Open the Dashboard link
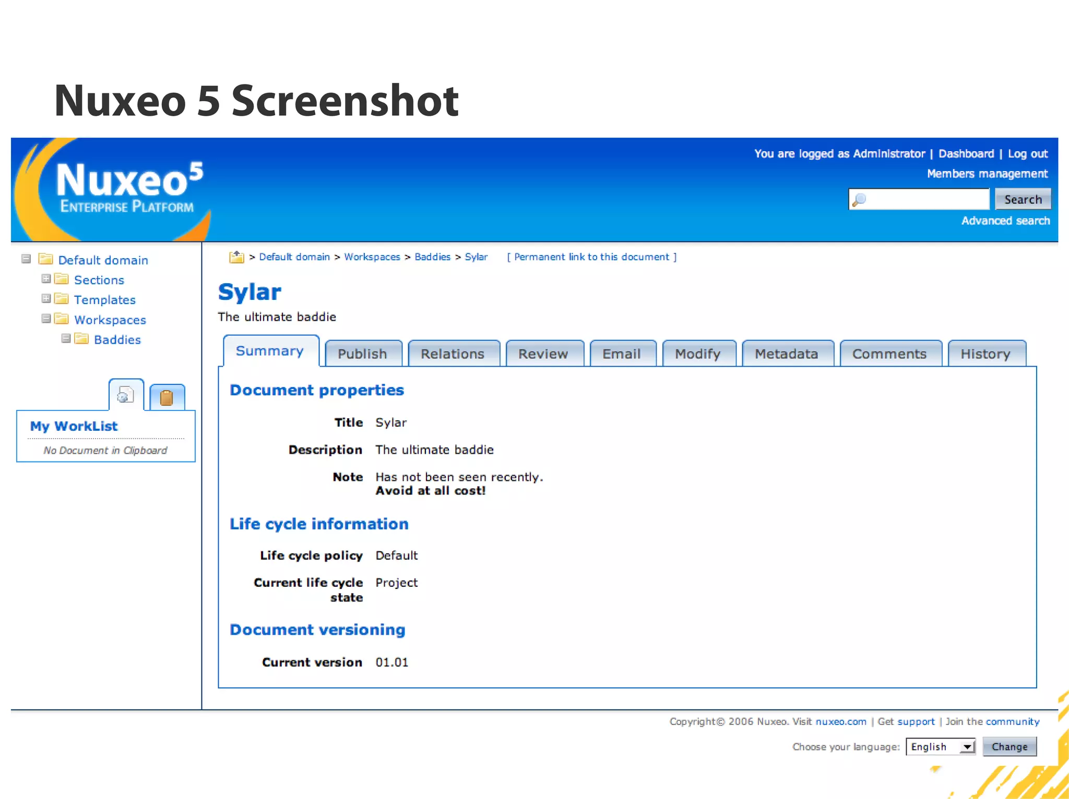Image resolution: width=1069 pixels, height=799 pixels. [966, 154]
